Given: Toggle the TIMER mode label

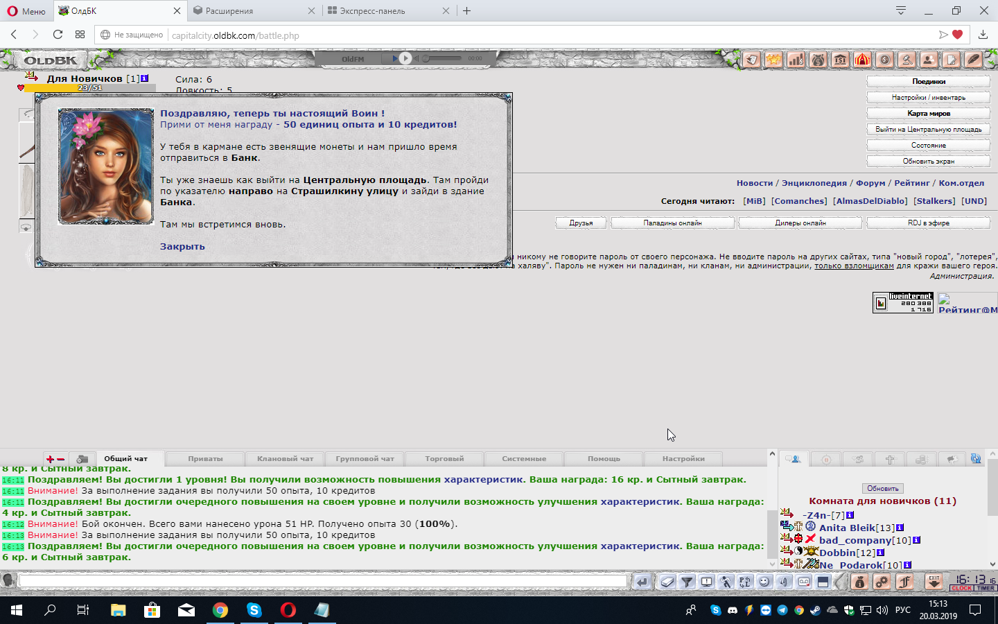Looking at the screenshot, I should point(986,588).
